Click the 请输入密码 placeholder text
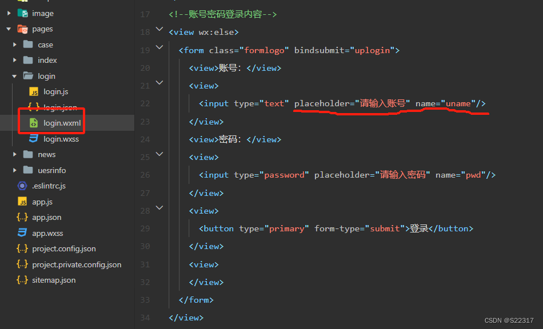 click(403, 175)
